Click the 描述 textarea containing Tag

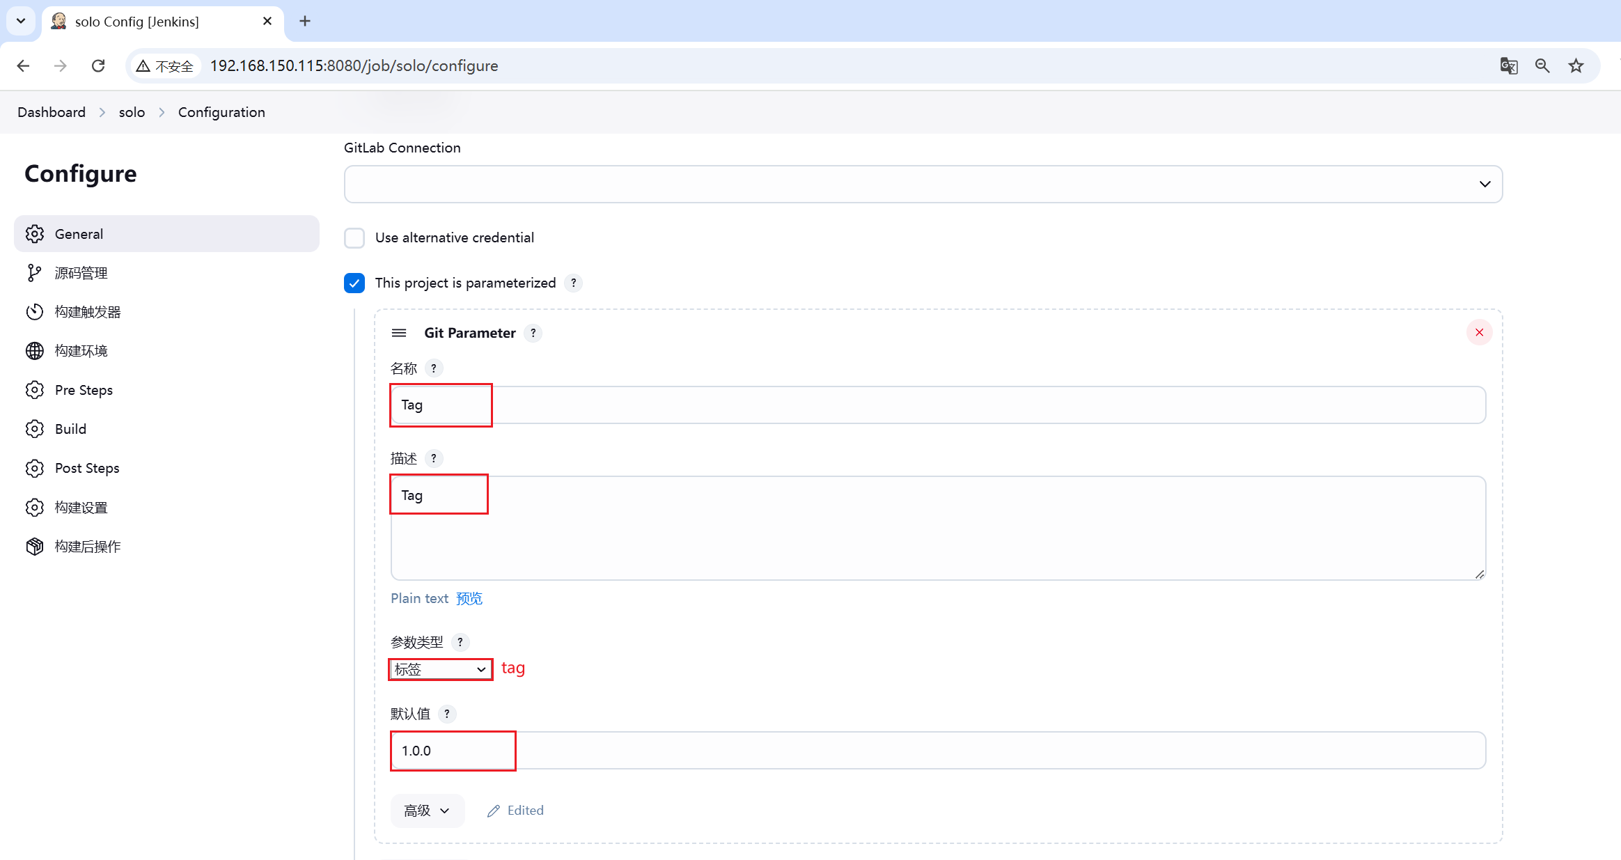[938, 528]
